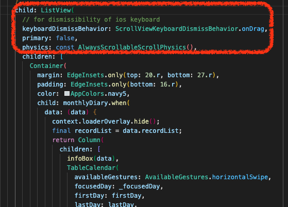Click children keyword under Column
Screen dimensions: 288x207
click(x=74, y=149)
